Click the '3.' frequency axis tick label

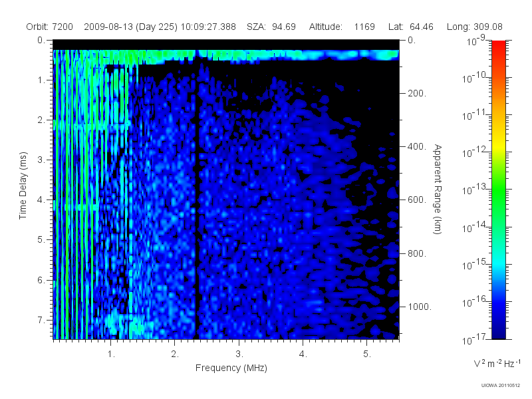239,354
